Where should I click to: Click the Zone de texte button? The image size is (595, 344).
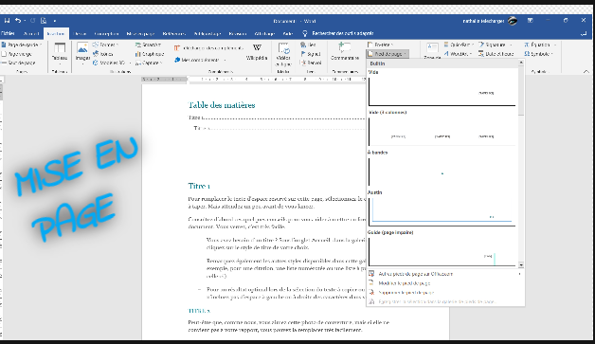pyautogui.click(x=432, y=52)
